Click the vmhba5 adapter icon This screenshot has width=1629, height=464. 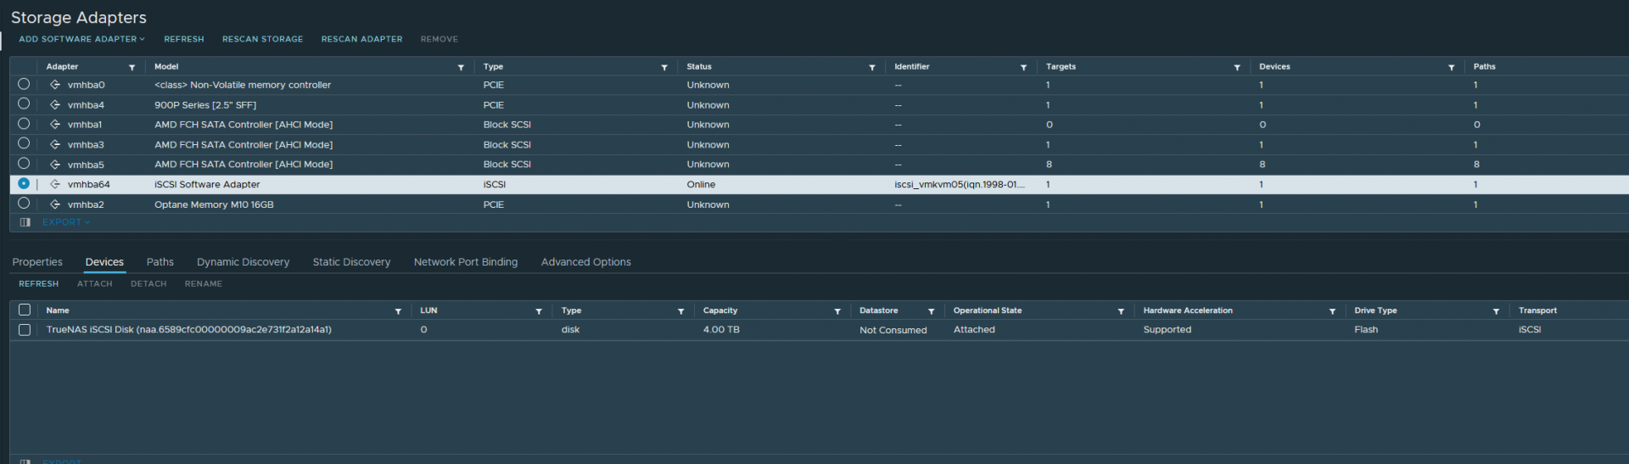coord(55,165)
